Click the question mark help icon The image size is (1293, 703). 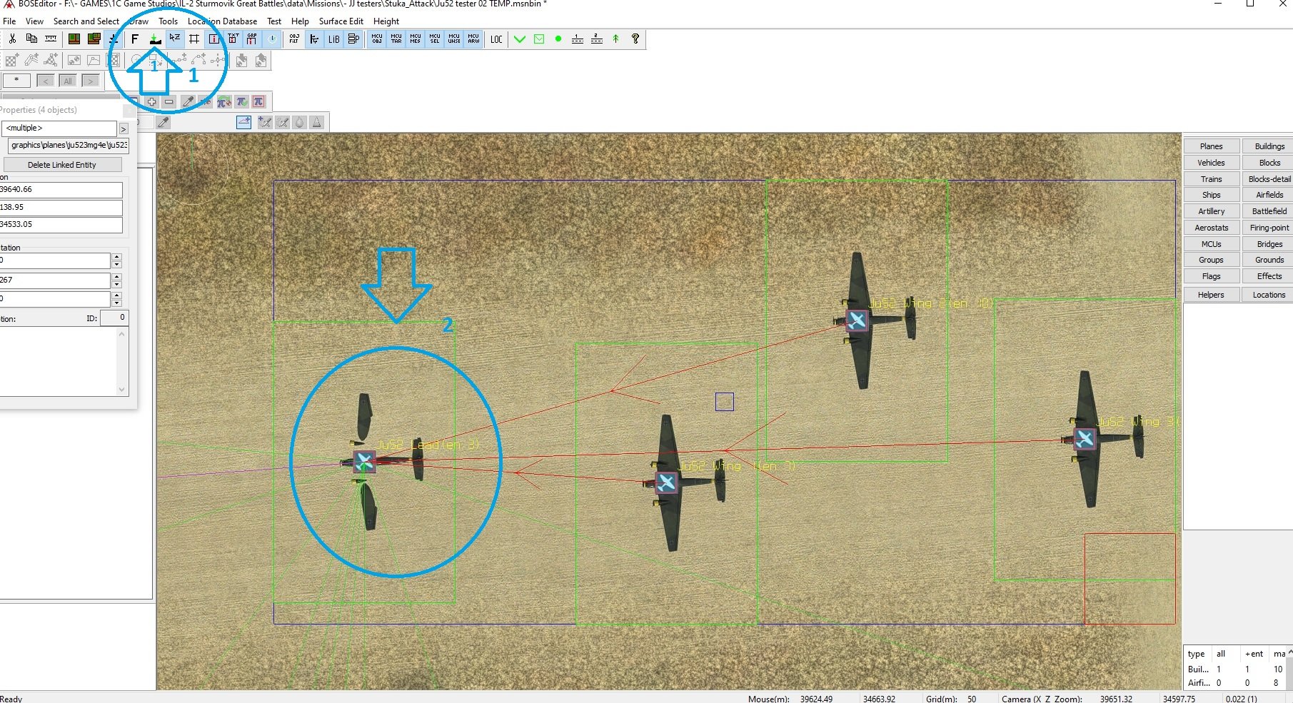pyautogui.click(x=635, y=39)
